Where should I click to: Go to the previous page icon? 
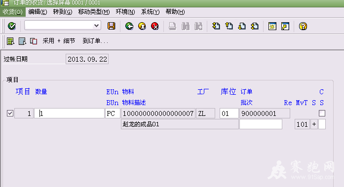pos(229,26)
